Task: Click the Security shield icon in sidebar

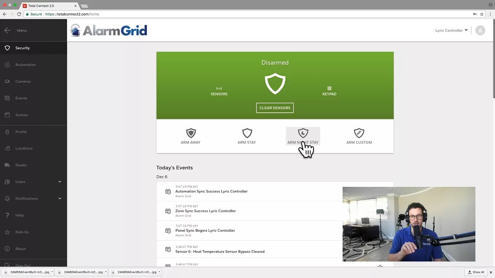Action: pyautogui.click(x=7, y=48)
